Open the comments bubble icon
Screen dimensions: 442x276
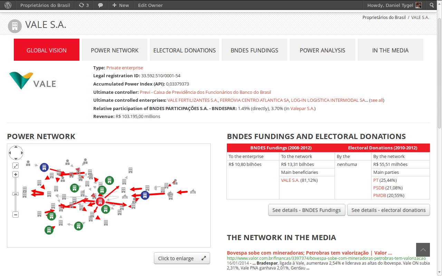coord(100,5)
